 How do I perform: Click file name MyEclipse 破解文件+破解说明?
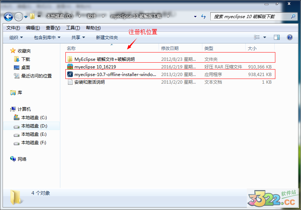coord(105,59)
